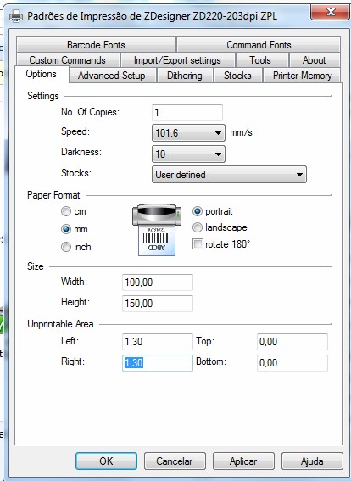The height and width of the screenshot is (481, 351).
Task: Confirm with the OK button
Action: click(x=106, y=461)
